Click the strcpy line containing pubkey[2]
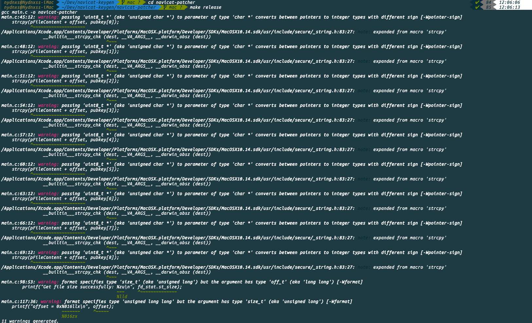The image size is (532, 323). (65, 81)
